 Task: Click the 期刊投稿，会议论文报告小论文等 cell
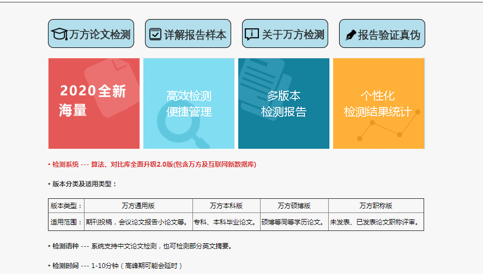pyautogui.click(x=138, y=222)
